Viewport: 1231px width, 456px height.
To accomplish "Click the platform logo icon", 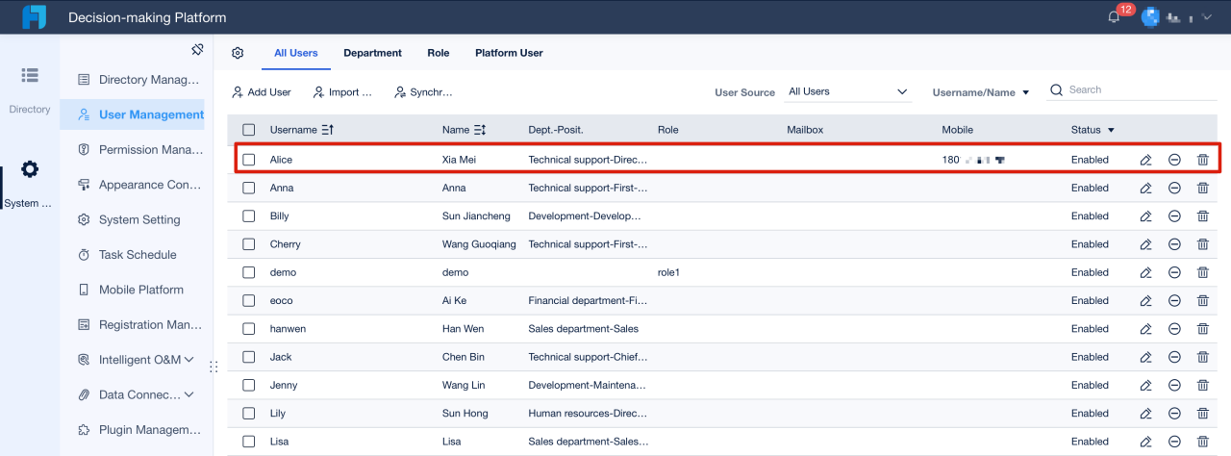I will 35,17.
